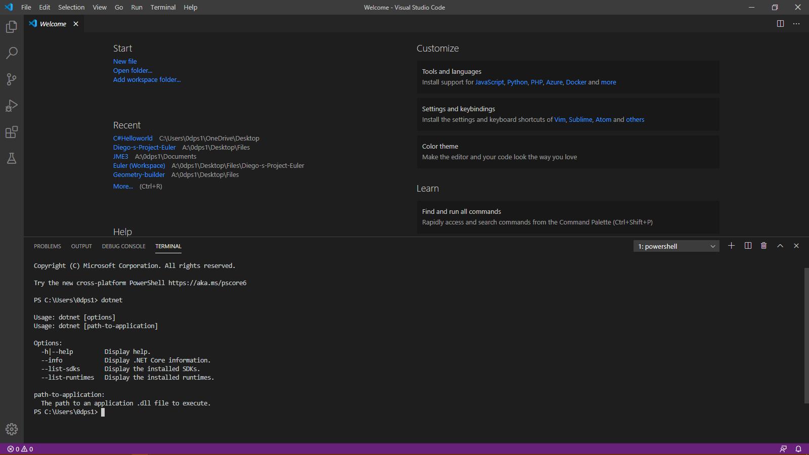Open editor More Actions ellipsis

[x=796, y=24]
